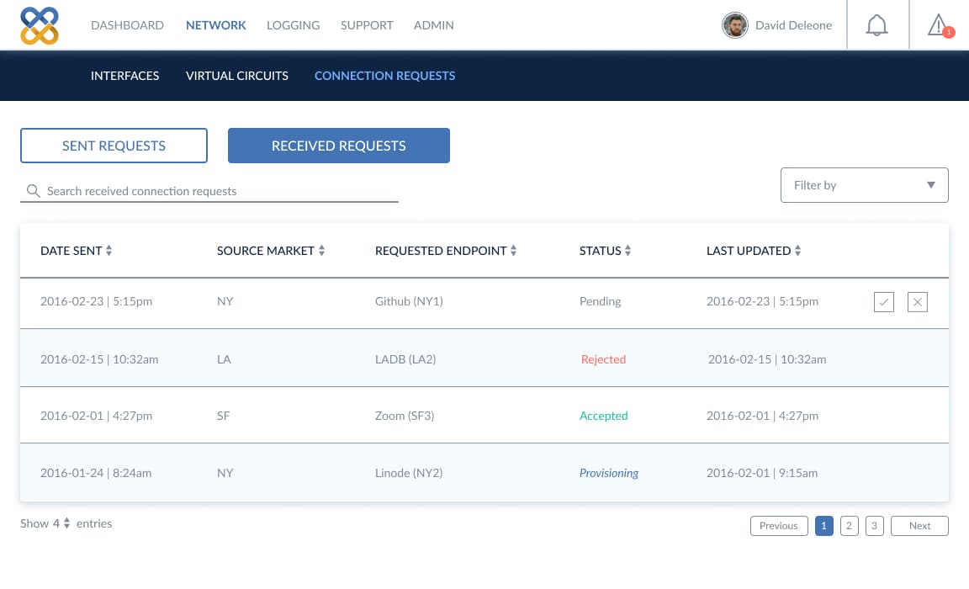Open the notifications bell
This screenshot has height=589, width=969.
click(876, 25)
